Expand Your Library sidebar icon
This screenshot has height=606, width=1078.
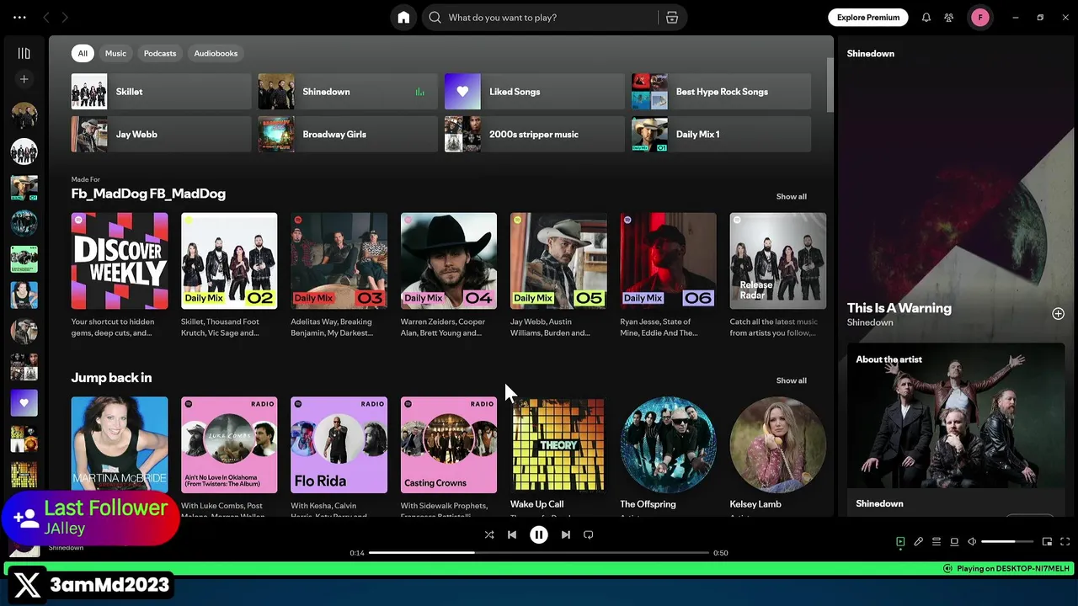point(24,54)
